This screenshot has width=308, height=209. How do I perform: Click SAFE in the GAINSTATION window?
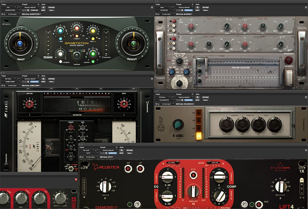tap(43, 10)
